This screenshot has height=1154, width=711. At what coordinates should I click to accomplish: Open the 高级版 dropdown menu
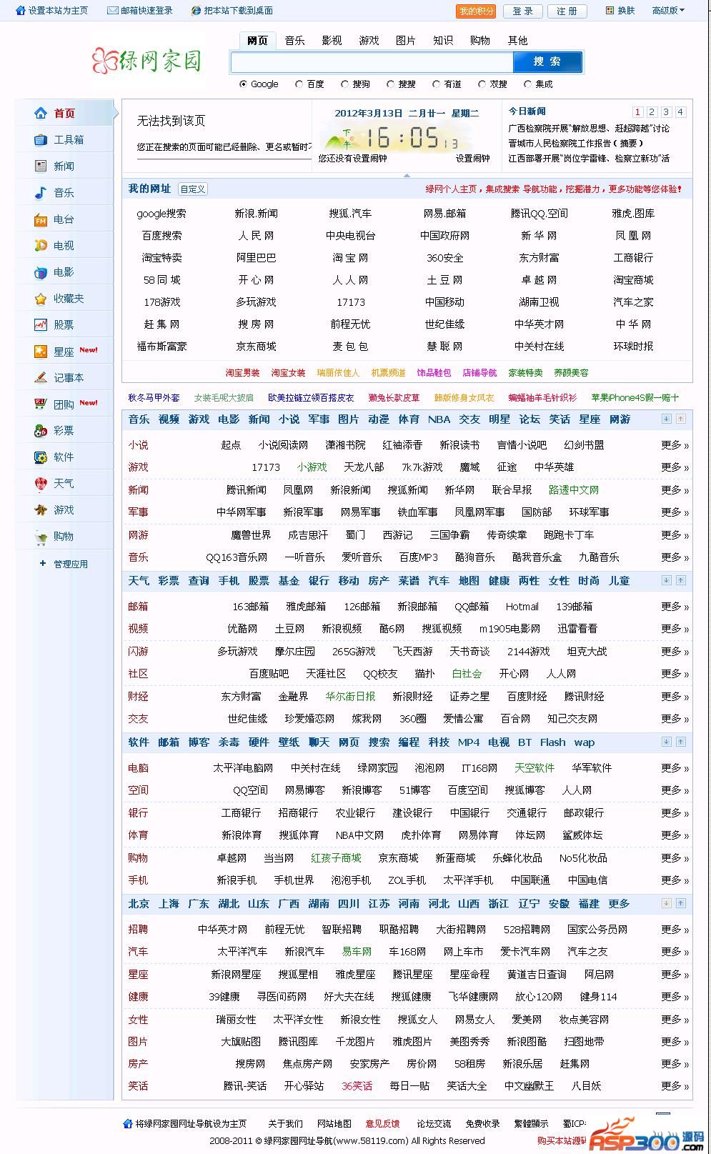pos(668,11)
